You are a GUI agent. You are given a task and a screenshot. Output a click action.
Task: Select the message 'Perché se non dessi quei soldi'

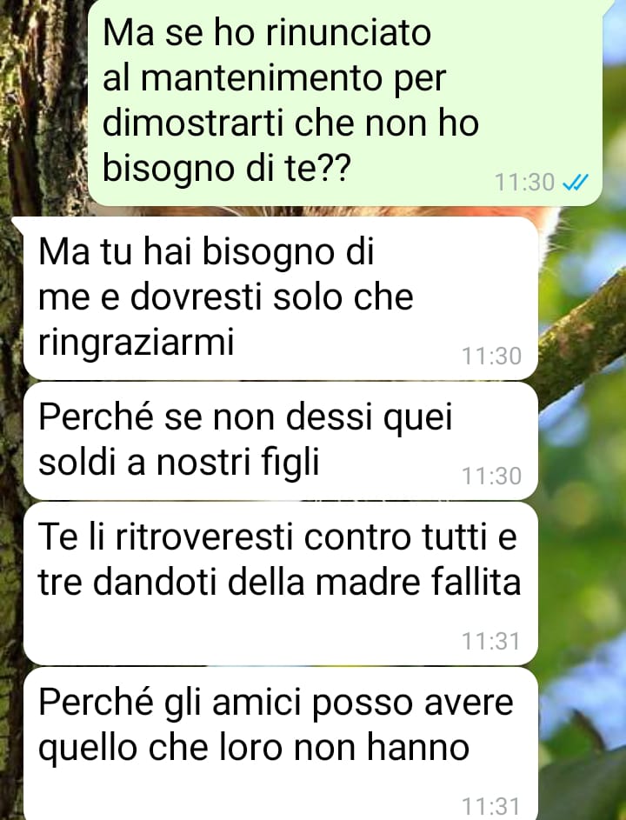click(x=281, y=441)
